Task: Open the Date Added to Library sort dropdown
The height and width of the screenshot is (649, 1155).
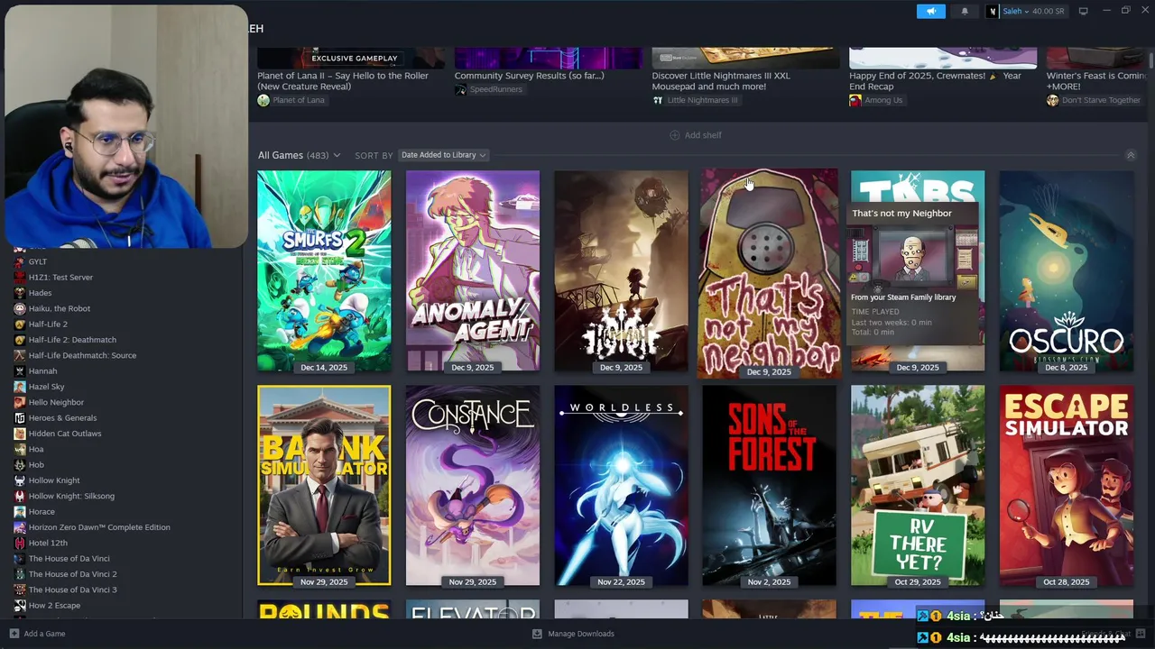Action: (443, 155)
